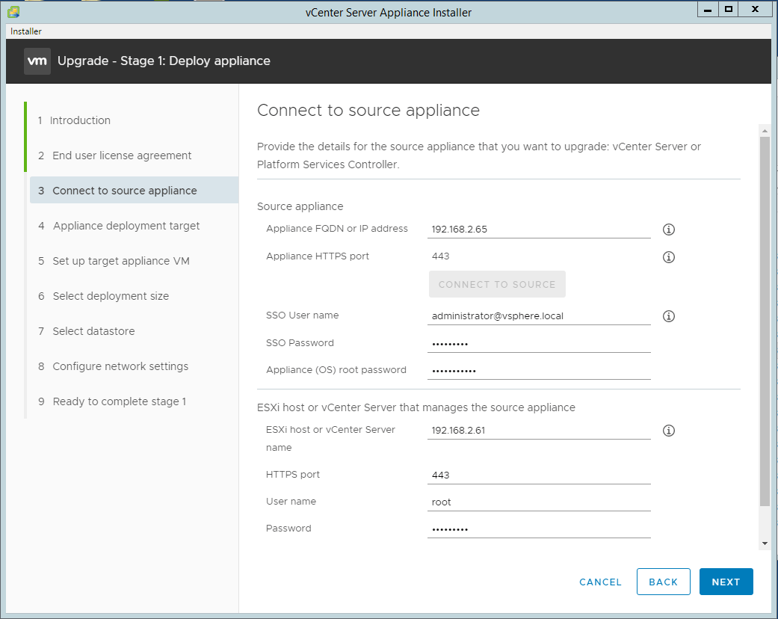Close the installer window
Viewport: 778px width, 619px height.
(755, 10)
